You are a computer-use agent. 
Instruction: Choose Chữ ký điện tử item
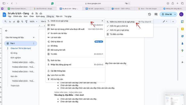[x=75, y=42]
